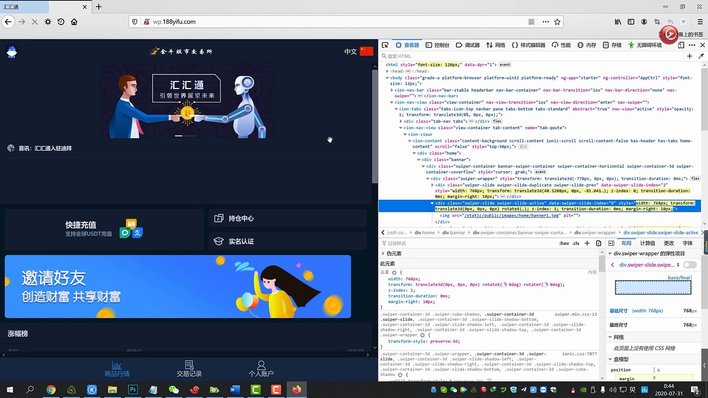Expand the Pseudo-elements (伪元素) section
This screenshot has height=398, width=708.
pos(383,254)
